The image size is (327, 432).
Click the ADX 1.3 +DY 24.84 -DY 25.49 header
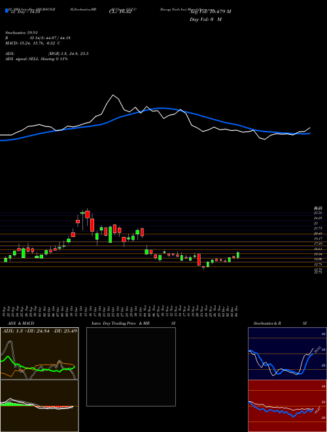(40, 331)
